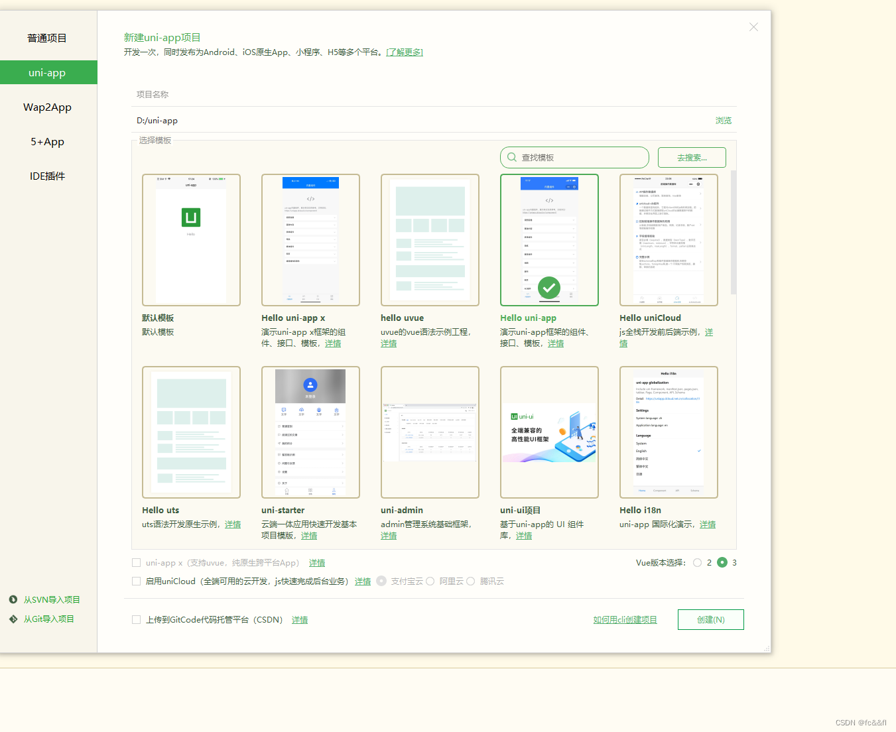Click the 去搜索 button
896x732 pixels.
click(x=692, y=157)
